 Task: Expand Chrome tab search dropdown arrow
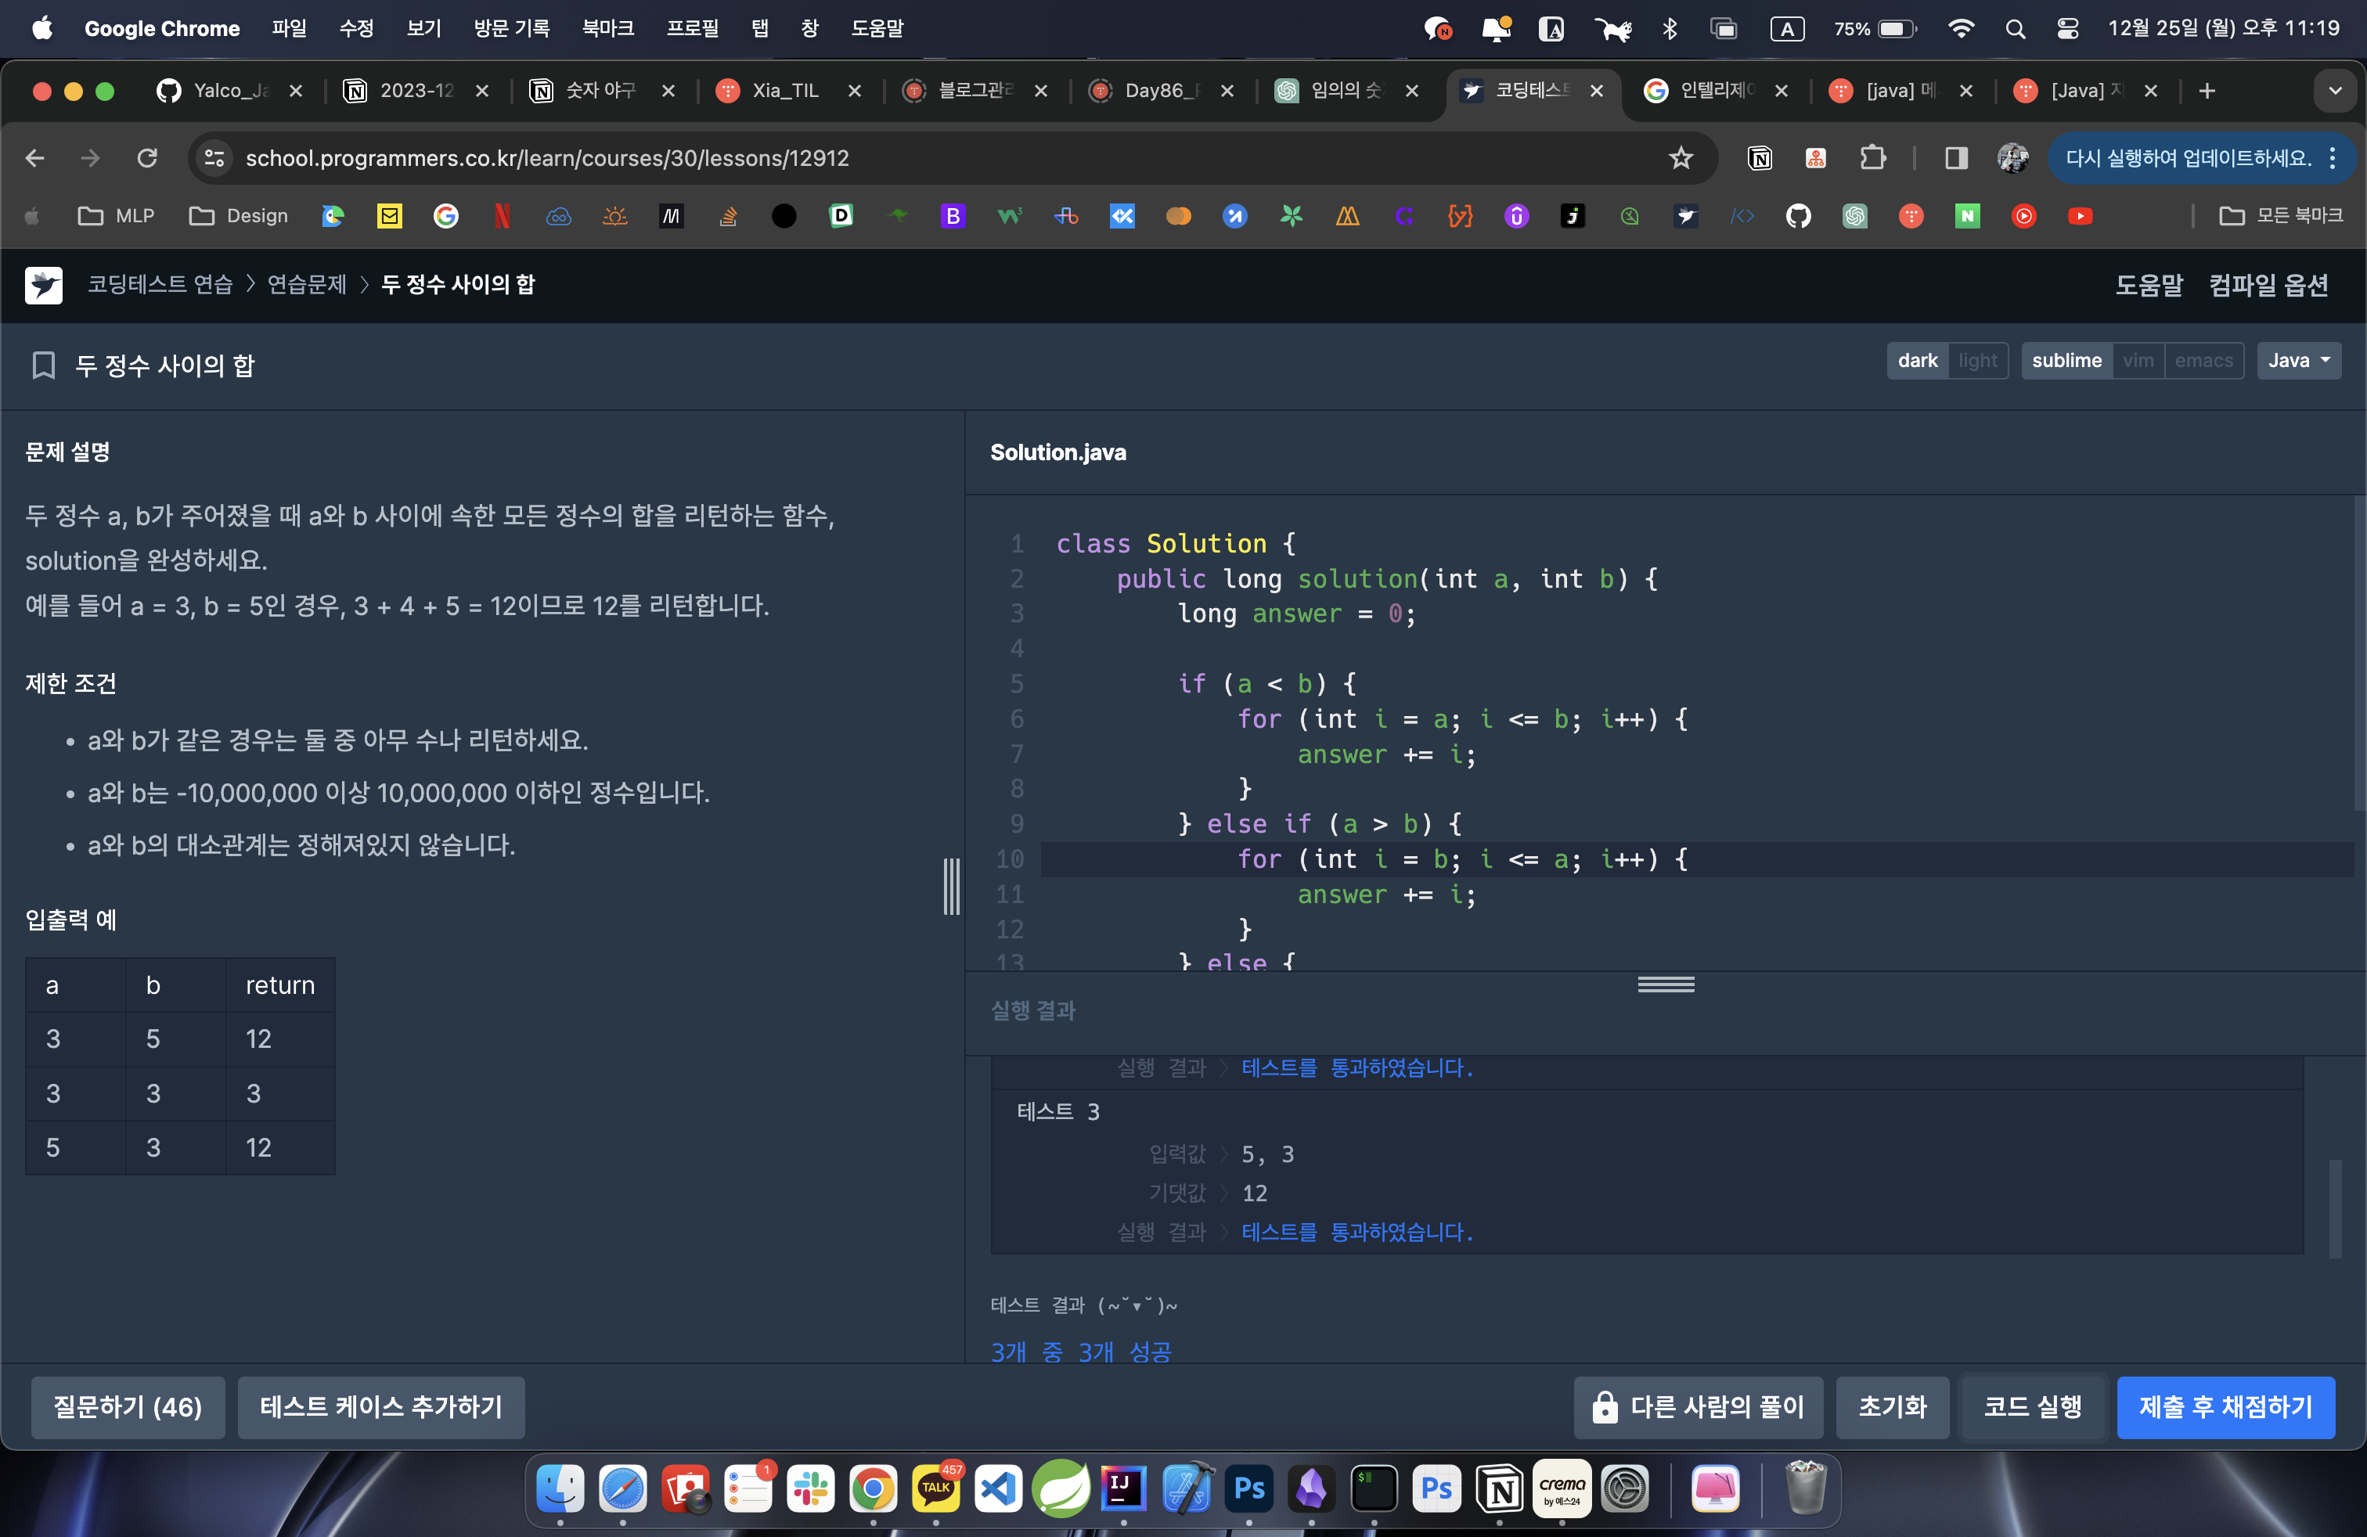[2334, 91]
